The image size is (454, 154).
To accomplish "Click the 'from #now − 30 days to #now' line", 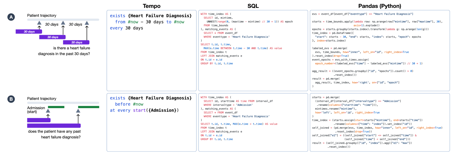I will (x=150, y=22).
